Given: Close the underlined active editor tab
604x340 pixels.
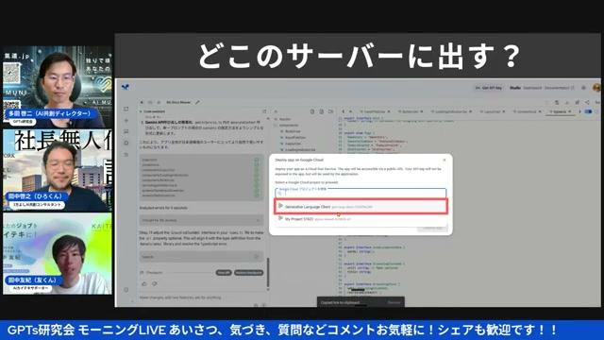Looking at the screenshot, I should tap(570, 111).
